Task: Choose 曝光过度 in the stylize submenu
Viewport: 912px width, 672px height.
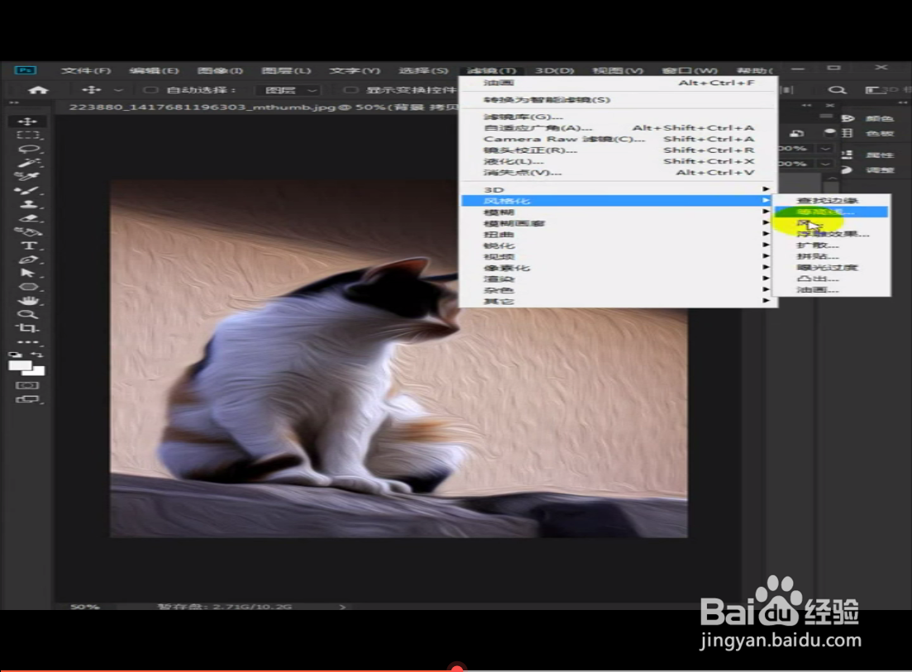Action: pyautogui.click(x=831, y=268)
